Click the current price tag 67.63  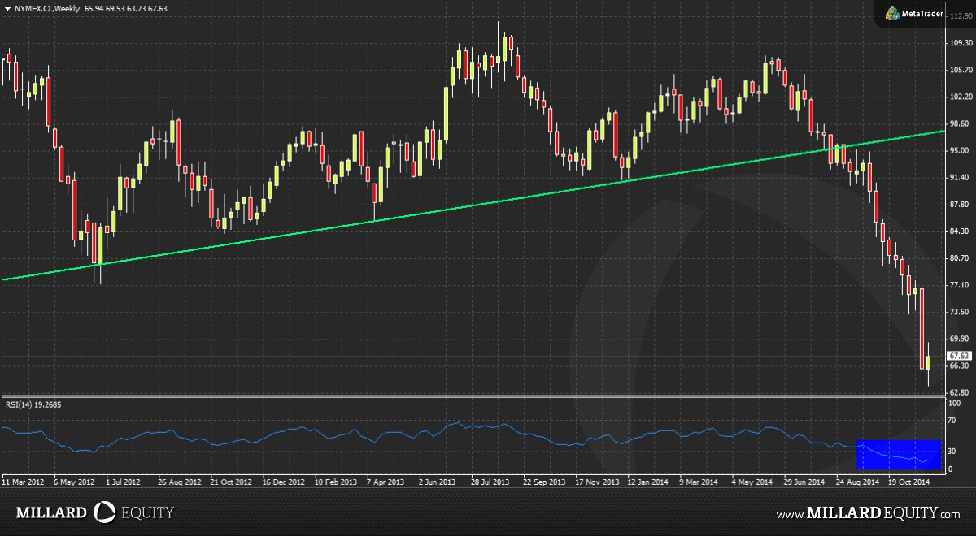pyautogui.click(x=960, y=356)
